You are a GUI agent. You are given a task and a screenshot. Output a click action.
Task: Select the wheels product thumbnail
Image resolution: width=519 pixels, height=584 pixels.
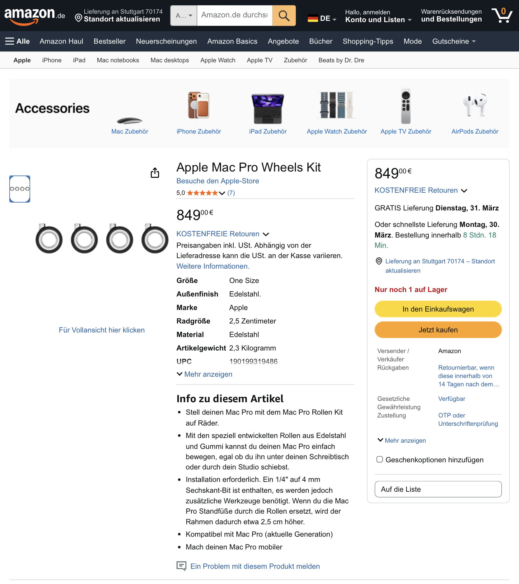coord(20,189)
